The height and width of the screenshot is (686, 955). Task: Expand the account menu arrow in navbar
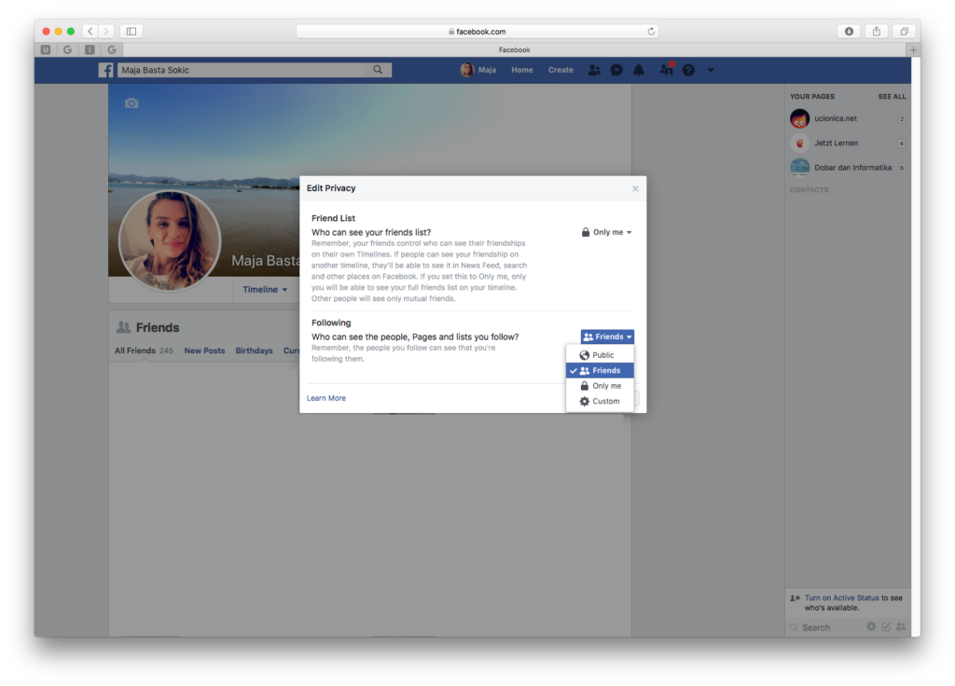(711, 70)
